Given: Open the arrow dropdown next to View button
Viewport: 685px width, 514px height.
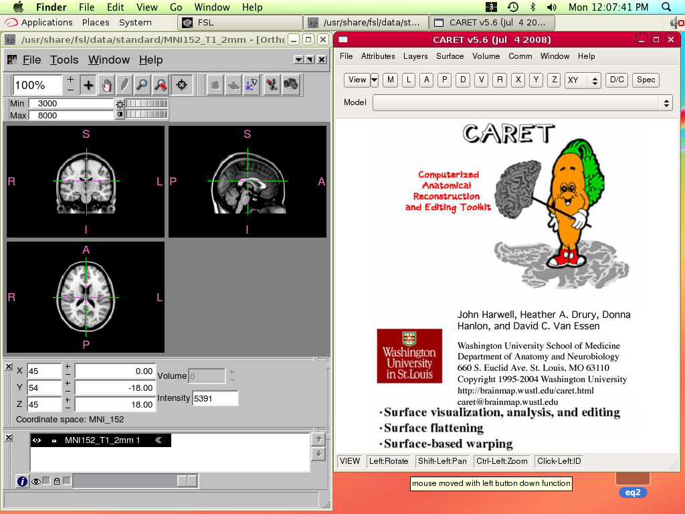Looking at the screenshot, I should (x=375, y=80).
